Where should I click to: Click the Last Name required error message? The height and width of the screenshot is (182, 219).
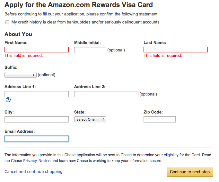[x=163, y=56]
